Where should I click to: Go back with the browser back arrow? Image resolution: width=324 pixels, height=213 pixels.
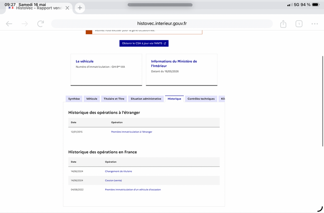coord(9,24)
